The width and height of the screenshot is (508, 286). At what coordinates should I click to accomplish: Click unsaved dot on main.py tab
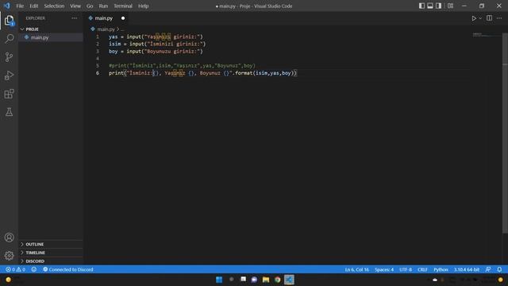click(x=123, y=18)
